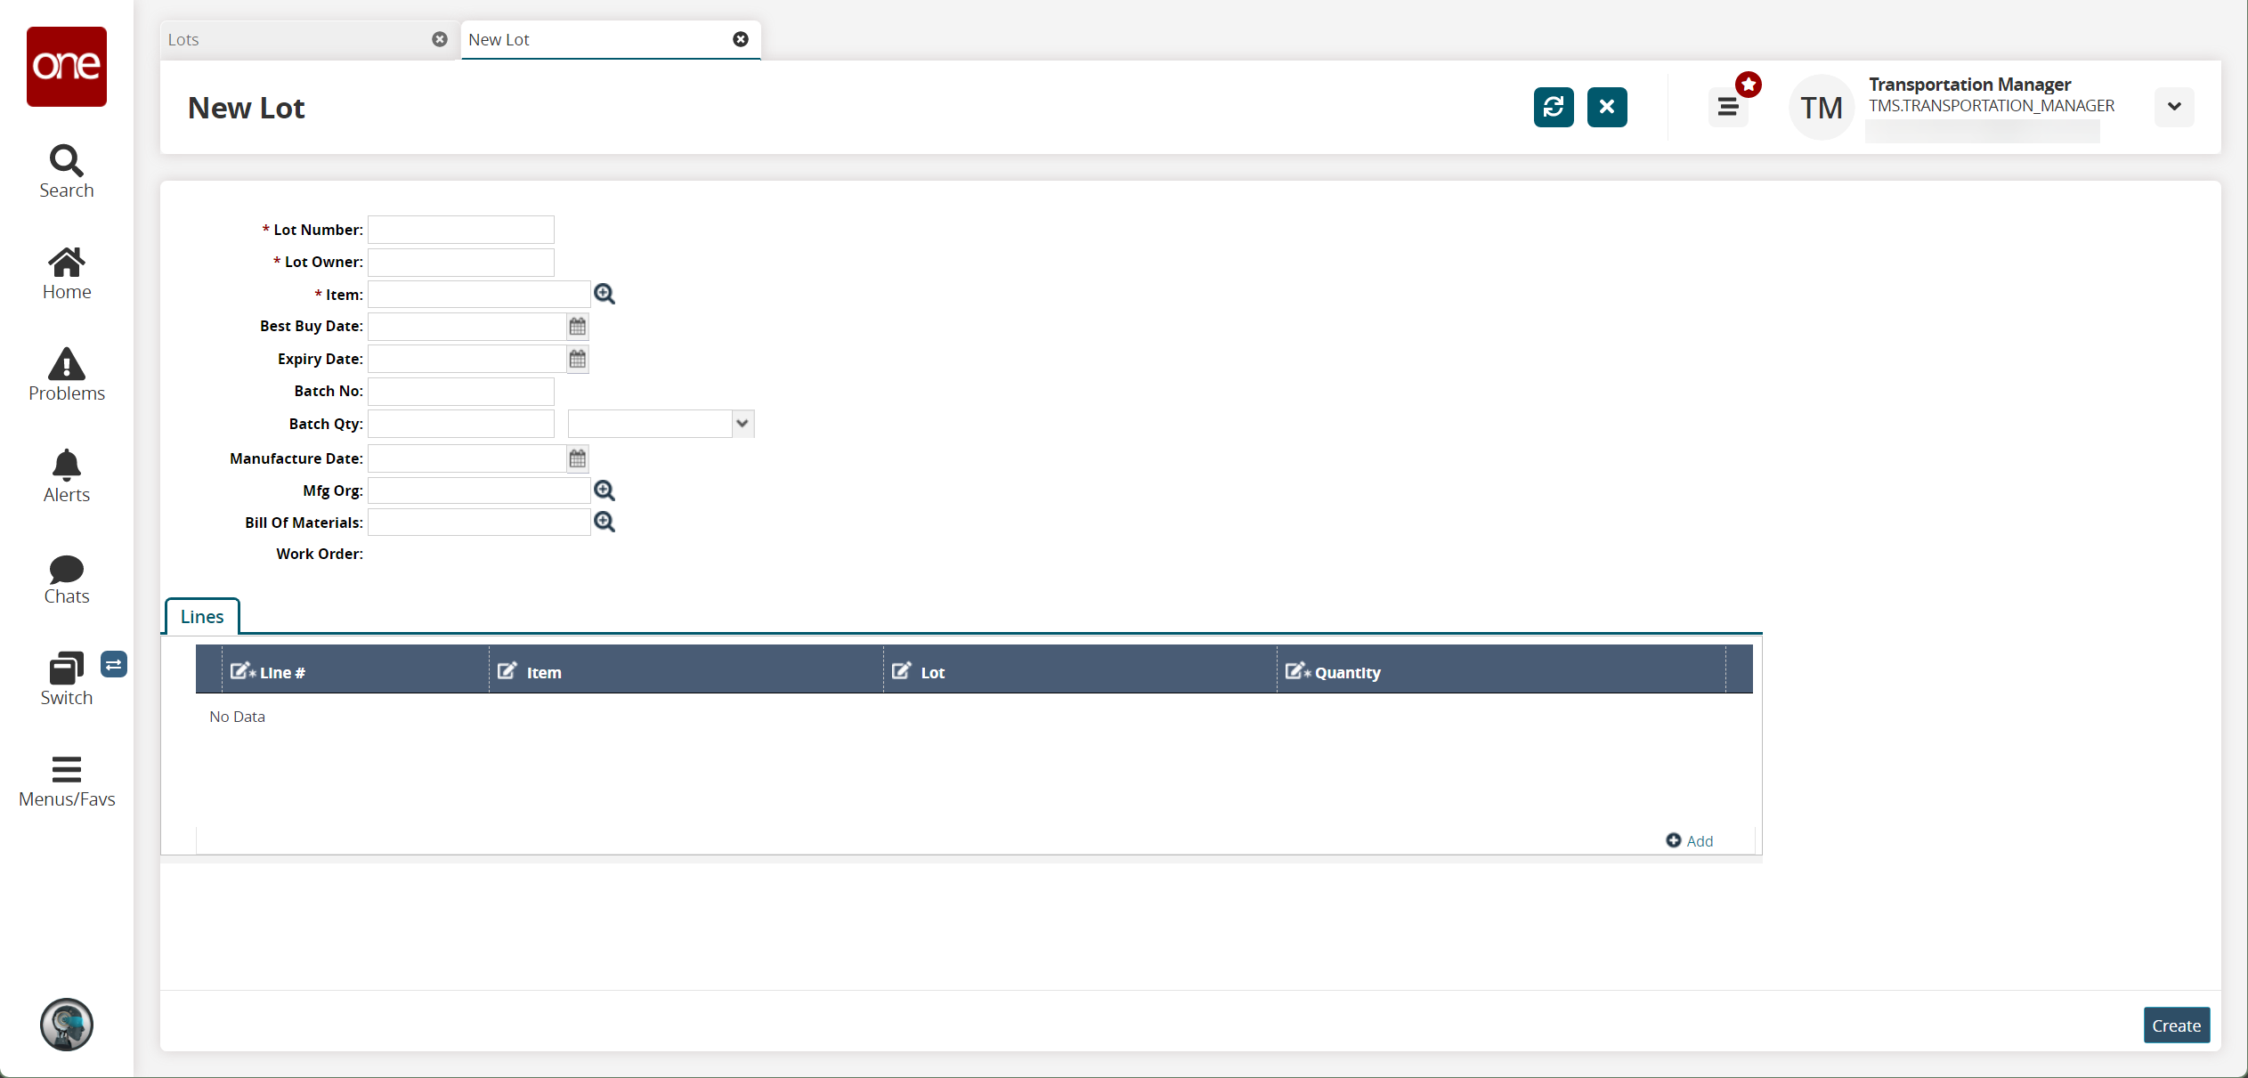Open the Best Buy Date calendar picker
Viewport: 2248px width, 1078px height.
pyautogui.click(x=578, y=327)
